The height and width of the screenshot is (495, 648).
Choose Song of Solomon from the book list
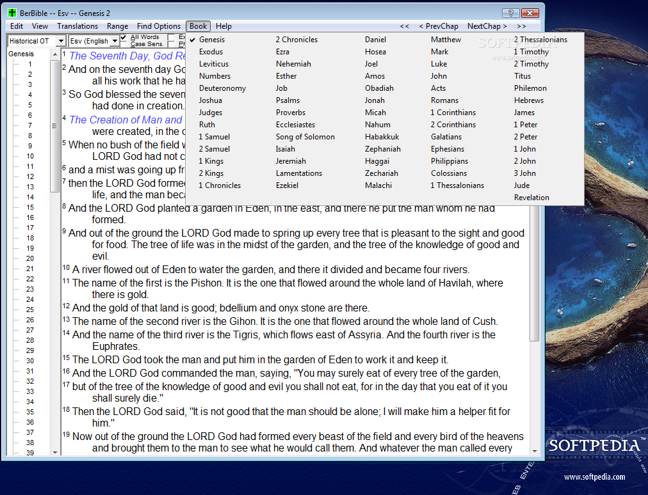pos(305,137)
